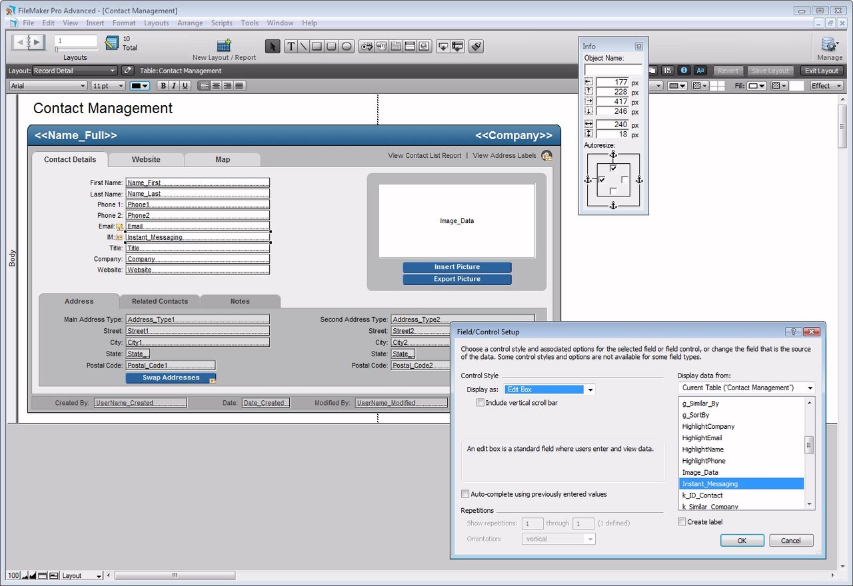The height and width of the screenshot is (586, 853).
Task: Open the Fill color swatch
Action: tap(757, 86)
